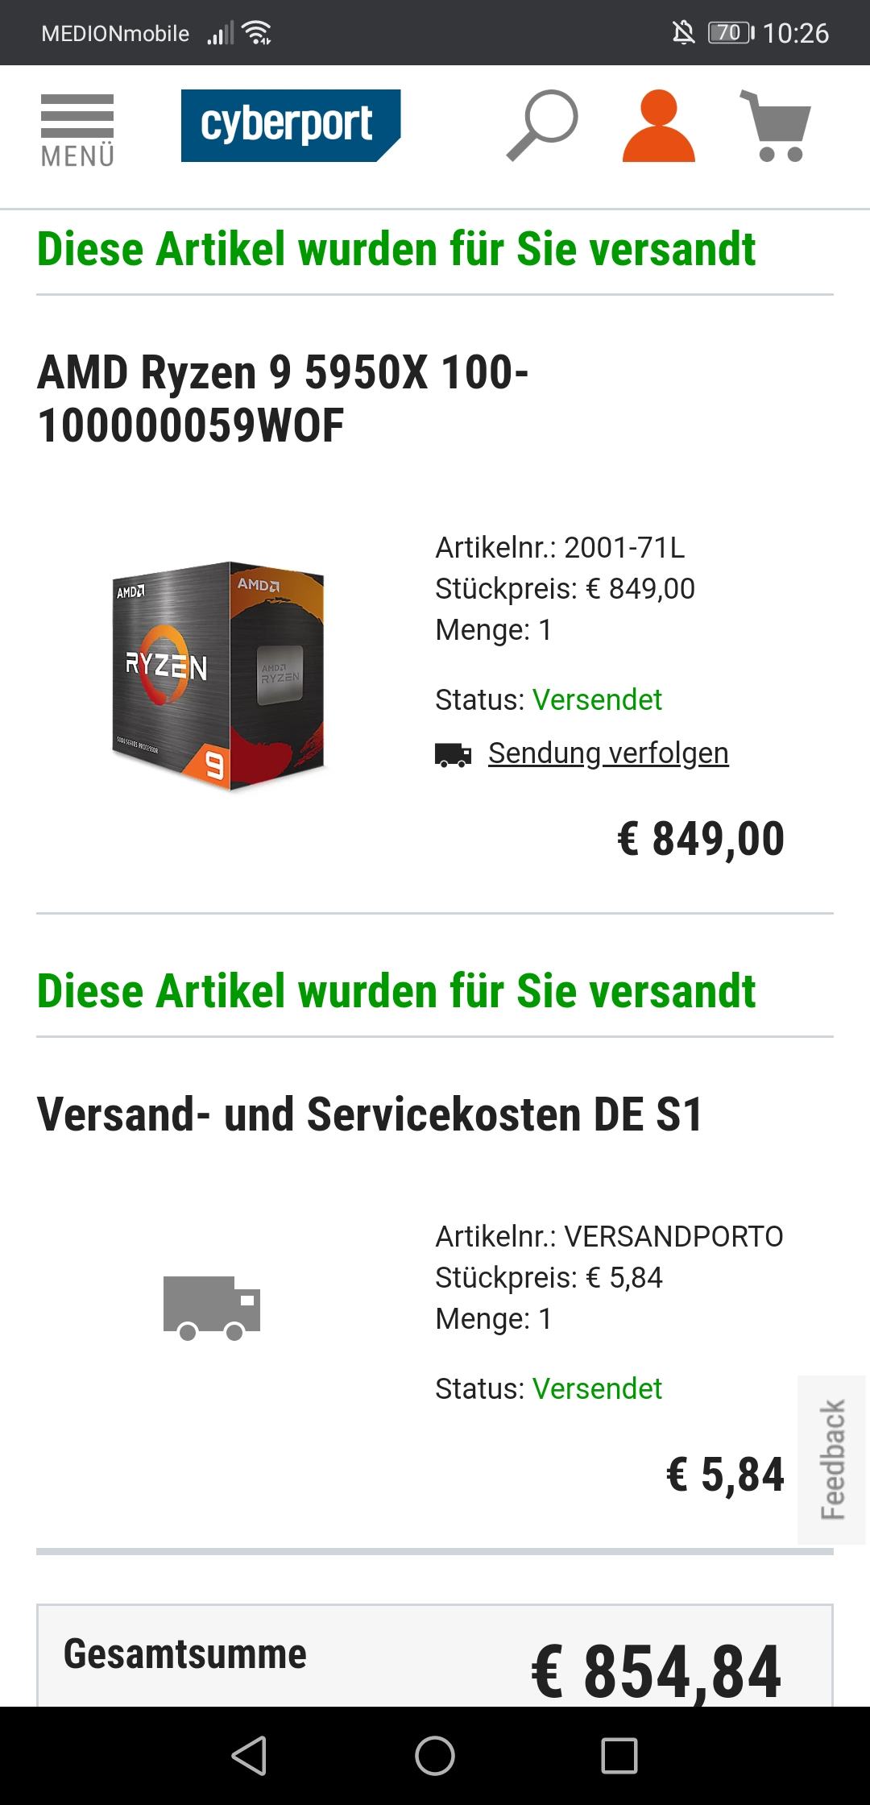The height and width of the screenshot is (1805, 870).
Task: Tap the Android back navigation button
Action: [250, 1755]
